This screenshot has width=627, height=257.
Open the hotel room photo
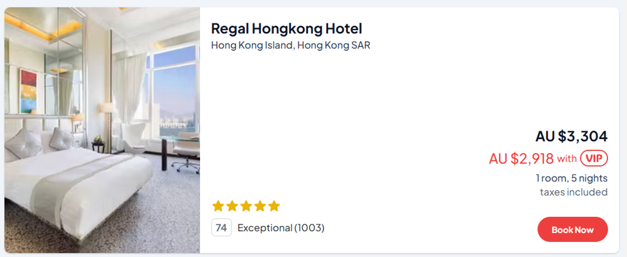tap(102, 130)
